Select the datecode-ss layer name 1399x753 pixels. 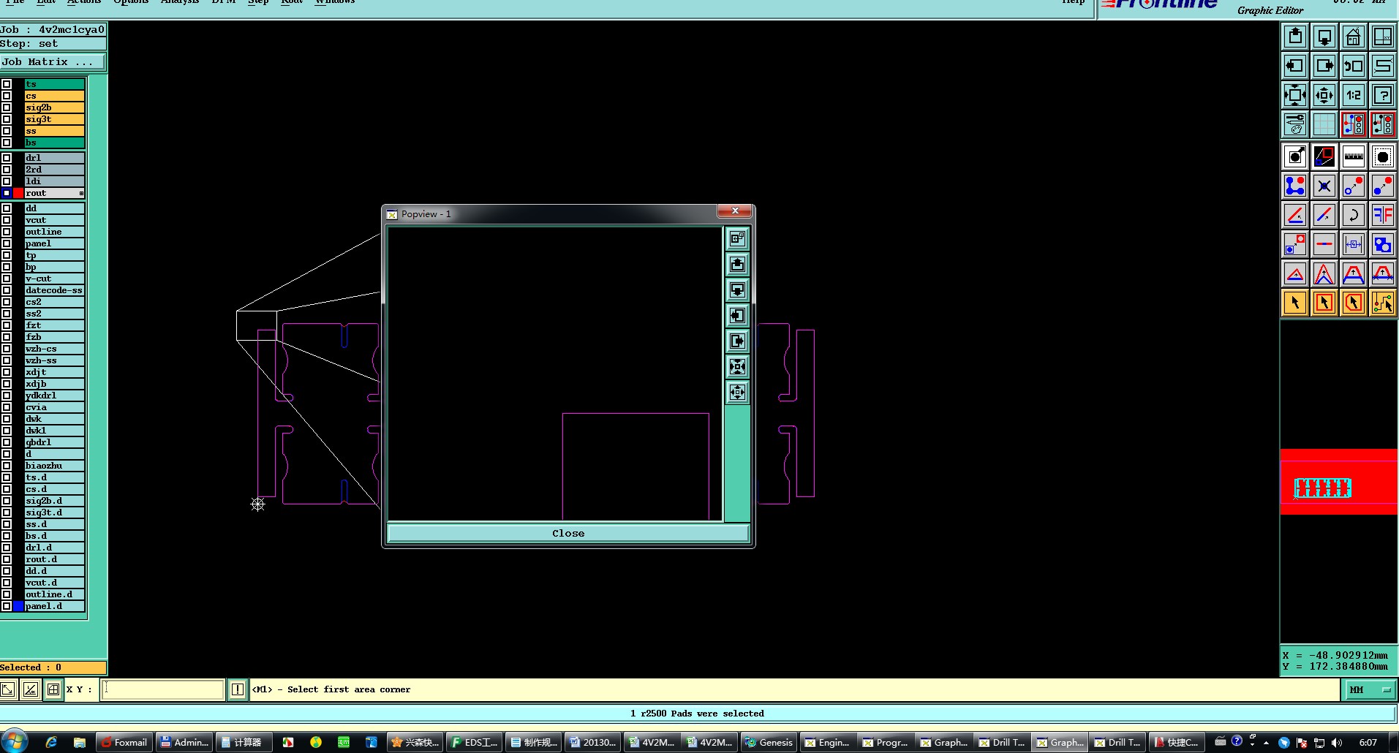point(54,290)
